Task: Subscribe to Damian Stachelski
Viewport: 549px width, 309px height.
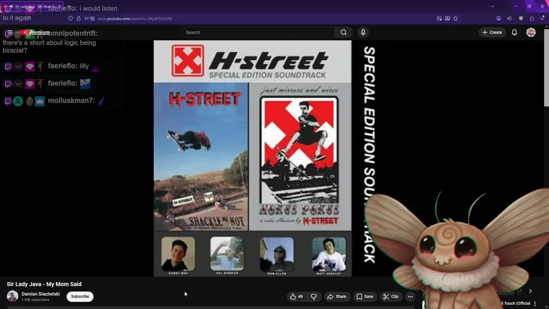Action: (x=80, y=297)
